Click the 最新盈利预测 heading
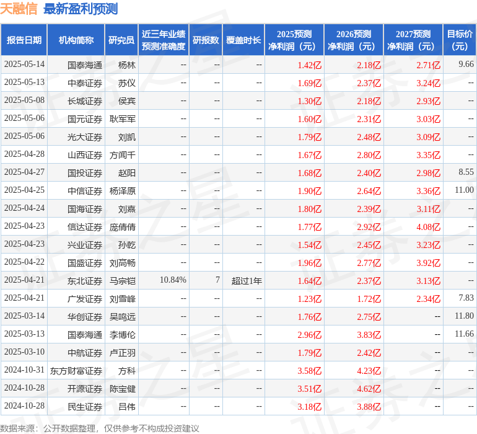This screenshot has height=434, width=477. point(81,9)
